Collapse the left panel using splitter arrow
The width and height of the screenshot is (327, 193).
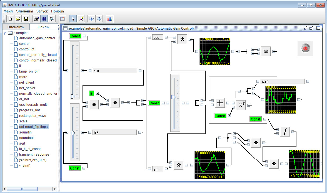(x=59, y=25)
